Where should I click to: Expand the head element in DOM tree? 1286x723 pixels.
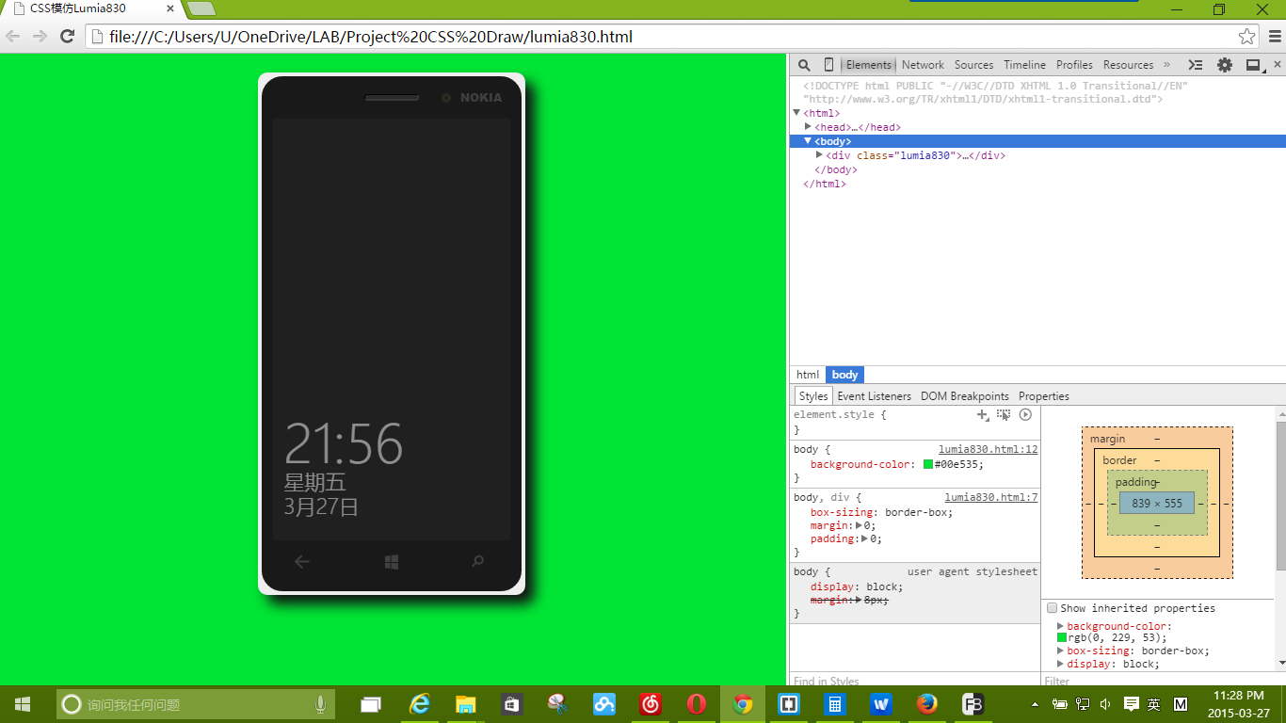808,127
